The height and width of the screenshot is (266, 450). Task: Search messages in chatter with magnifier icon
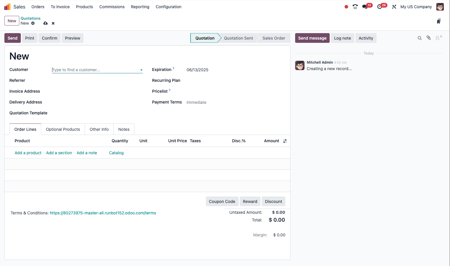coord(420,38)
